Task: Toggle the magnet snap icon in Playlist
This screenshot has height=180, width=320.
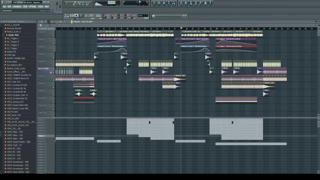Action: click(42, 22)
